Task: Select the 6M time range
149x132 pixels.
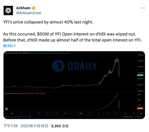Action: click(x=19, y=117)
